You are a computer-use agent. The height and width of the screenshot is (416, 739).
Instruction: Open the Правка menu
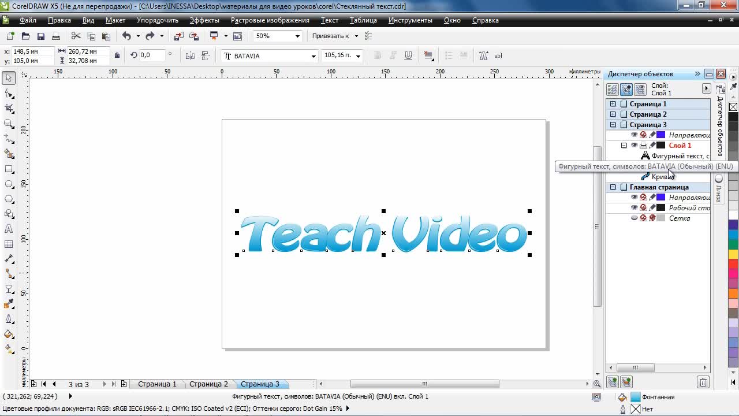59,20
